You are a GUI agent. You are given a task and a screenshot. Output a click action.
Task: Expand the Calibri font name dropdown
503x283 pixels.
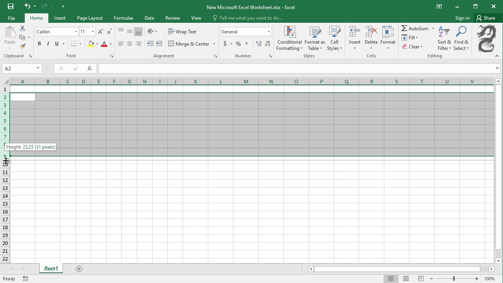point(76,32)
